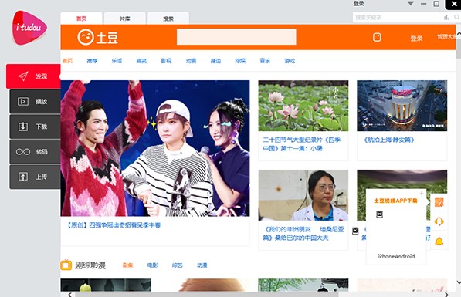
Task: Open the 下载 (Download) sidebar section
Action: tap(35, 127)
